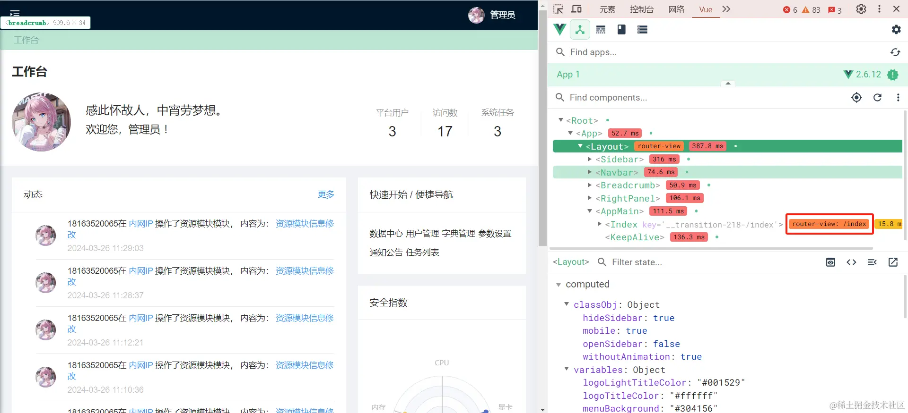Image resolution: width=908 pixels, height=413 pixels.
Task: Collapse the Root node in the component tree
Action: [x=561, y=120]
